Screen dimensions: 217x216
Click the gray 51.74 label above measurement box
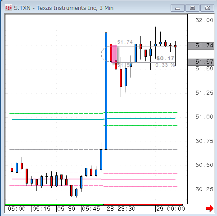pos(125,42)
